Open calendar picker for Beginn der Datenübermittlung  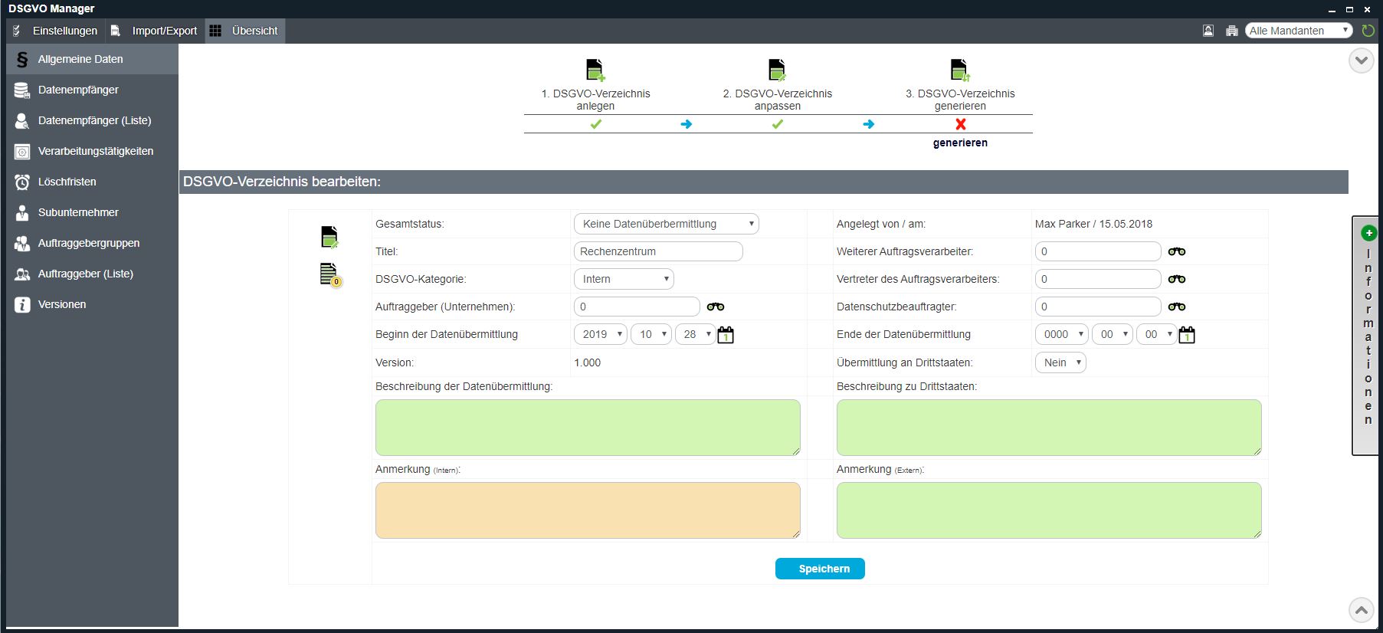725,335
